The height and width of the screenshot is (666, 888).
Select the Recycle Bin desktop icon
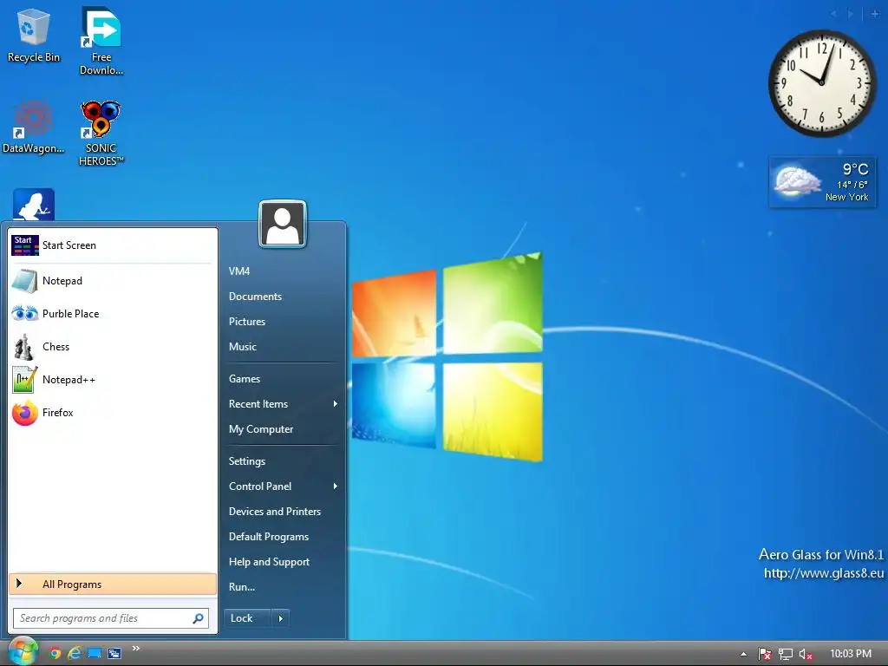click(34, 35)
